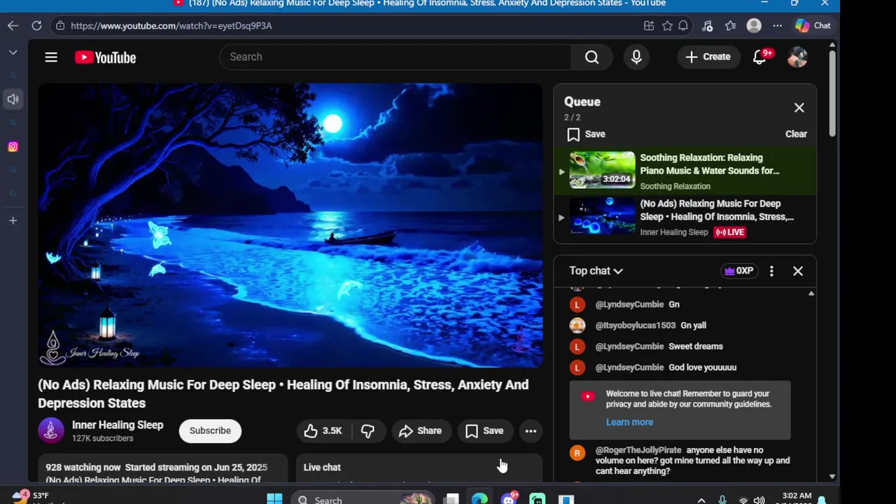Save the queue as a playlist
The width and height of the screenshot is (896, 504).
[587, 134]
